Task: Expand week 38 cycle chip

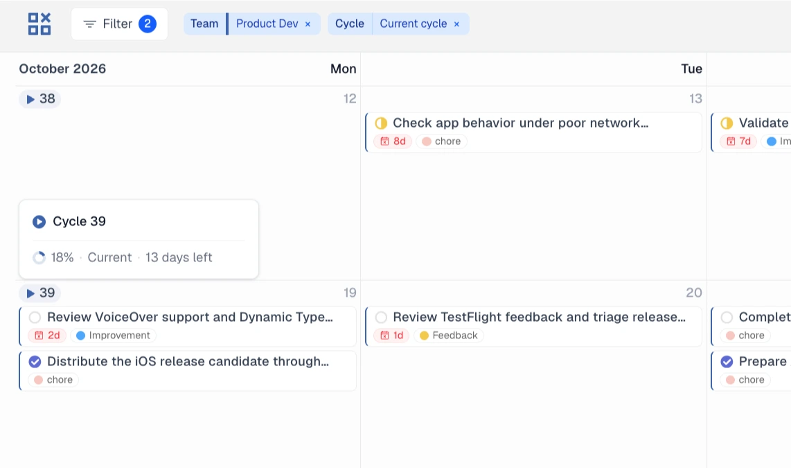Action: pos(40,99)
